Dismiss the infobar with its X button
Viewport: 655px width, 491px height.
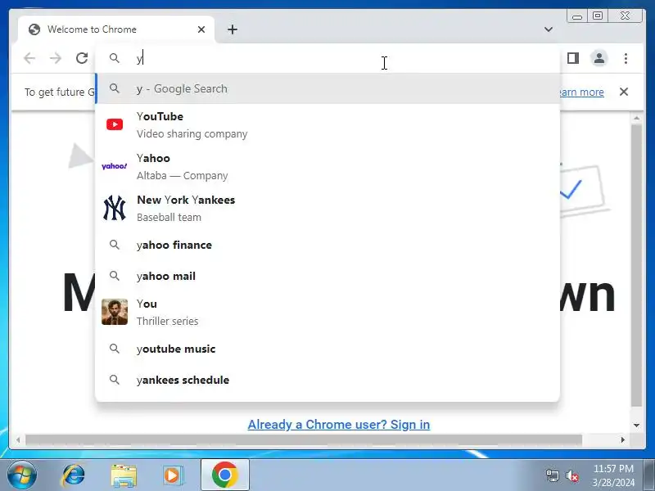(x=624, y=92)
